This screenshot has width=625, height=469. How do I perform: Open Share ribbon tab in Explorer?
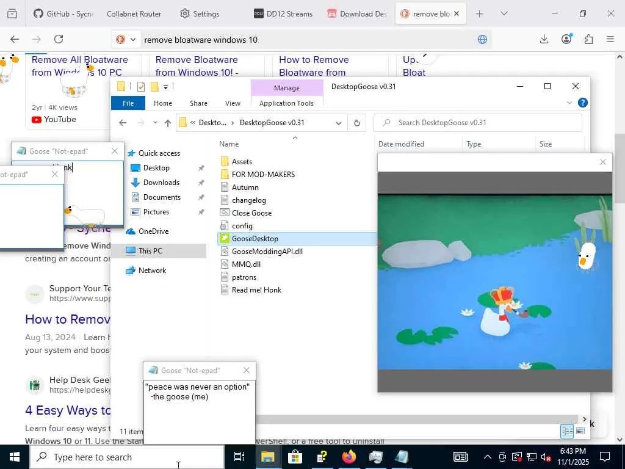click(x=198, y=103)
